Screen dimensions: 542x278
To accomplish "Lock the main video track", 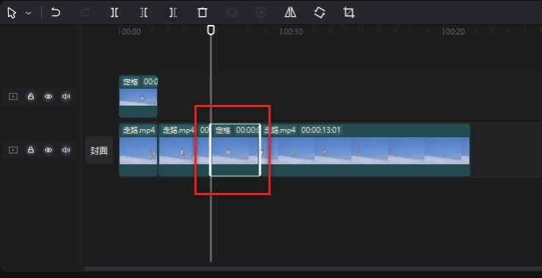I will [x=31, y=150].
